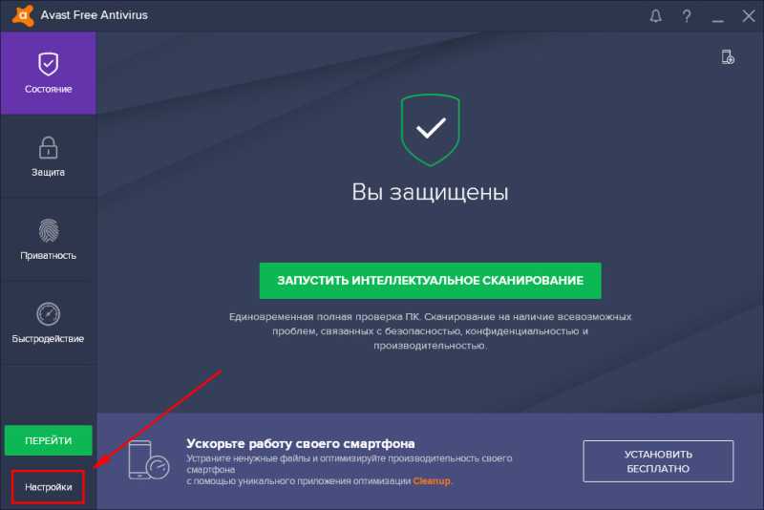The height and width of the screenshot is (510, 764).
Task: Select the Быстродействие menu label
Action: pyautogui.click(x=49, y=338)
